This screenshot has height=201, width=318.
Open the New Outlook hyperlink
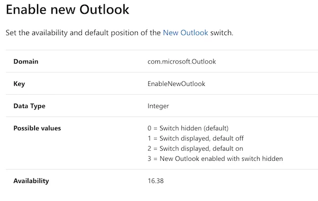pos(185,33)
